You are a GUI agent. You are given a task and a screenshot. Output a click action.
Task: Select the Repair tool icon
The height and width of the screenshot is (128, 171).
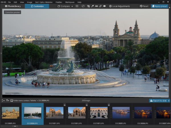click(101, 6)
